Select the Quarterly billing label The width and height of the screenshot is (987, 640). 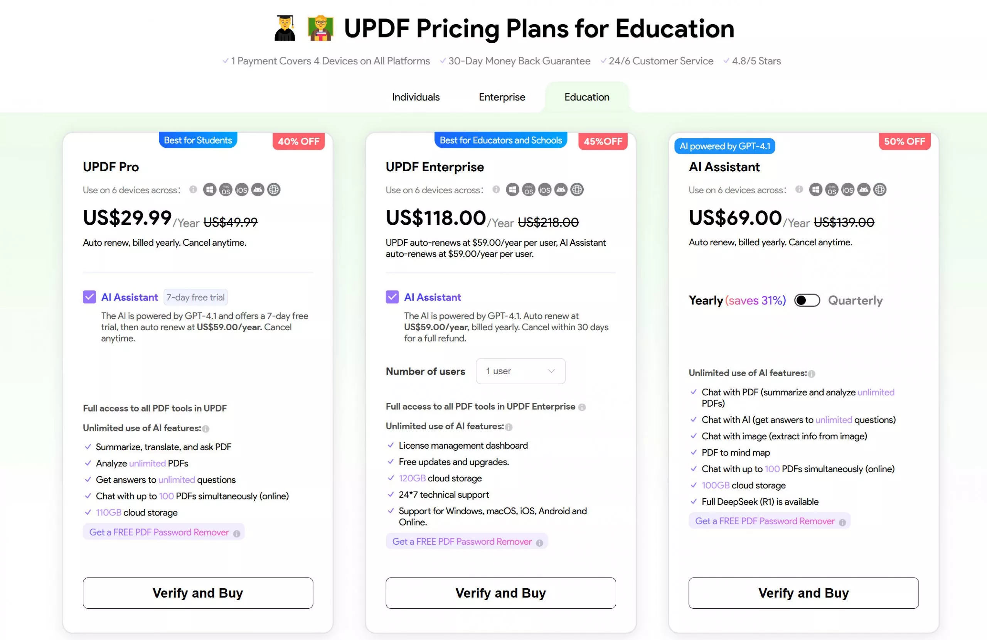point(855,301)
